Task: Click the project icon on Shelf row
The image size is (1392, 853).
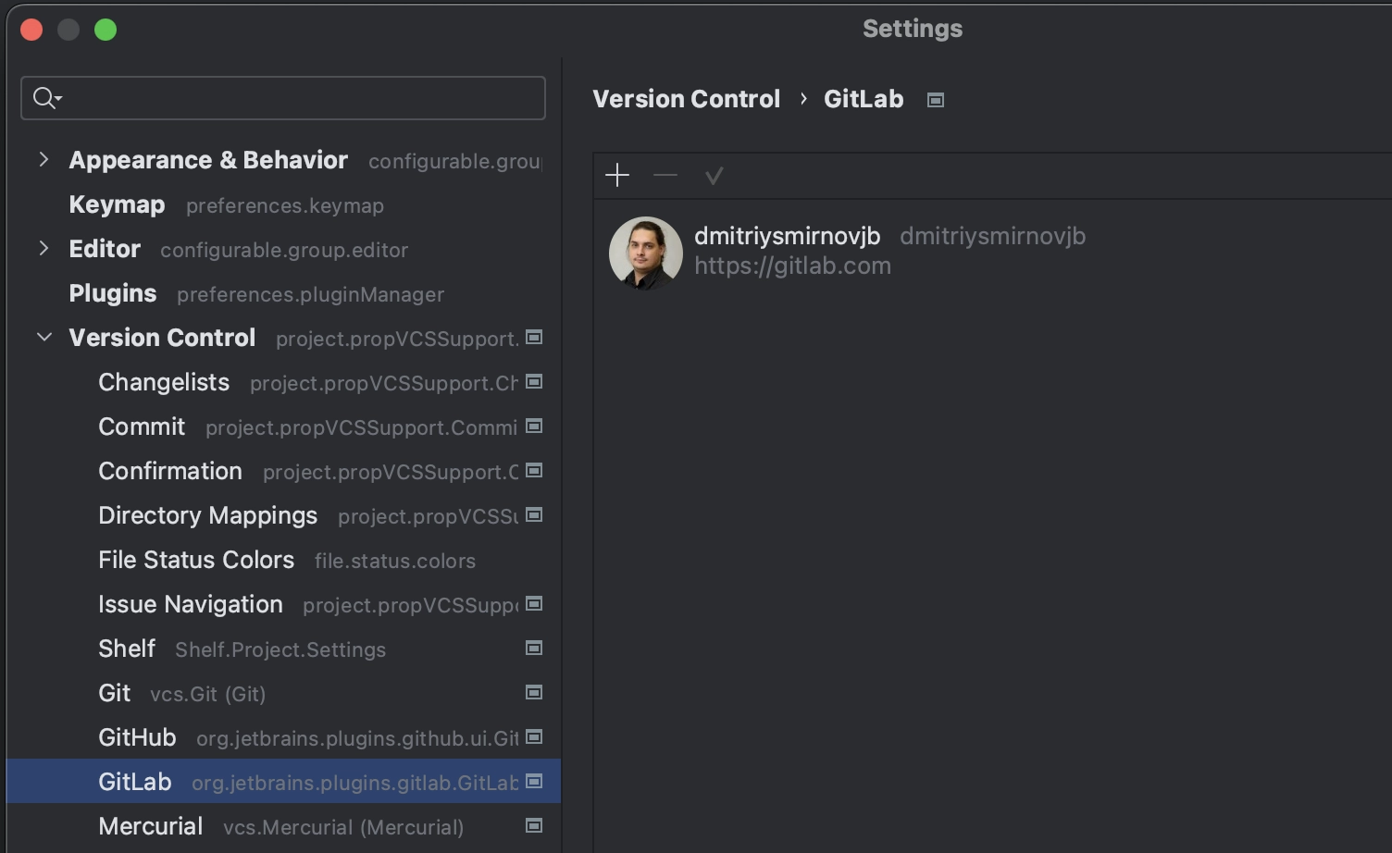Action: click(x=534, y=648)
